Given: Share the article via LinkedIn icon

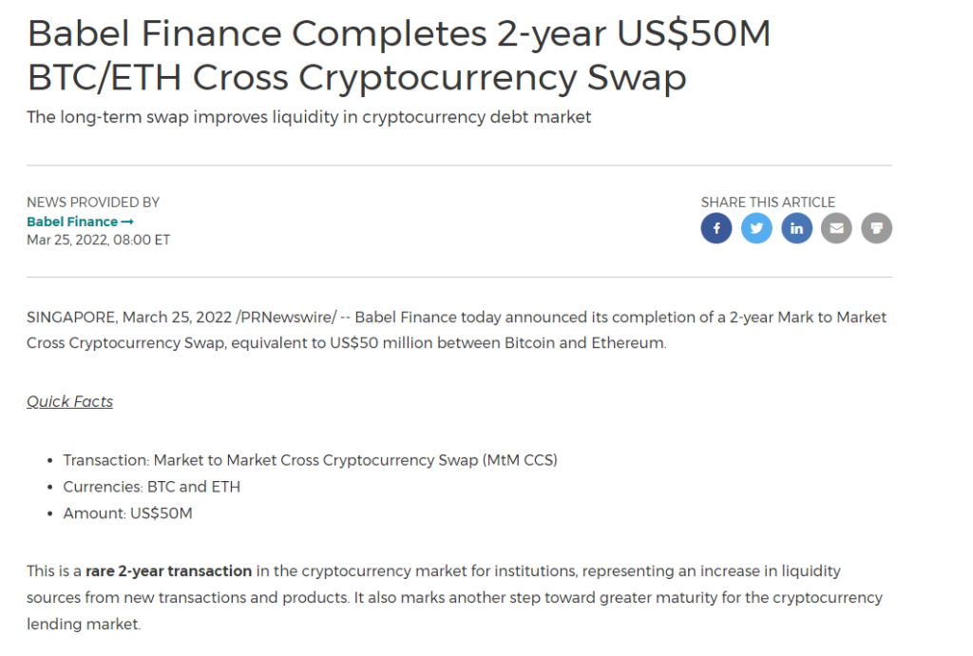Looking at the screenshot, I should point(797,228).
